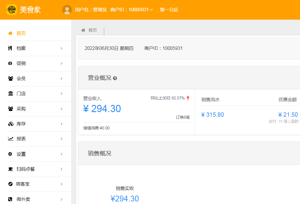The width and height of the screenshot is (300, 204).
Task: Click the 设置 gear icon
Action: [10, 154]
